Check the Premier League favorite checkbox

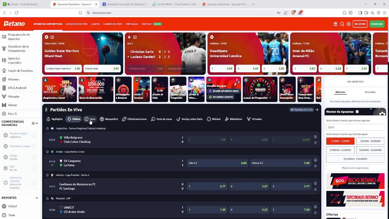(x=34, y=135)
